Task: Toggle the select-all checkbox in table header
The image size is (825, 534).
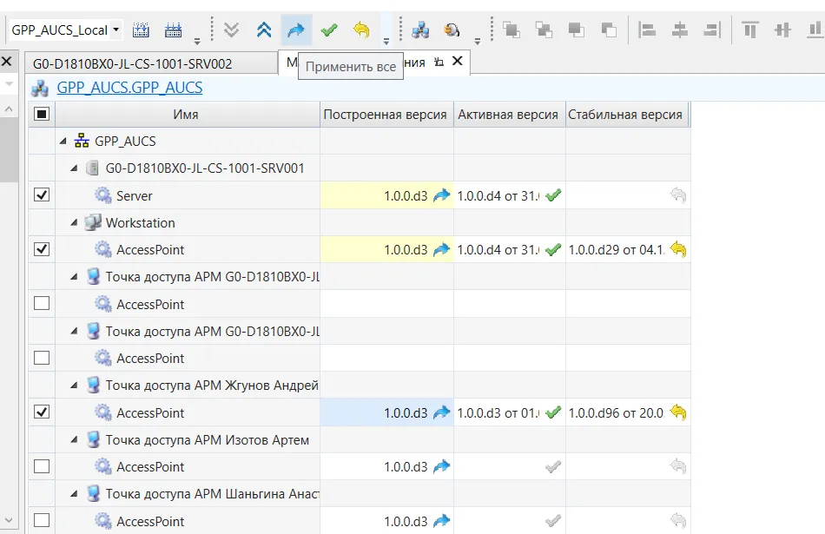Action: click(x=42, y=114)
